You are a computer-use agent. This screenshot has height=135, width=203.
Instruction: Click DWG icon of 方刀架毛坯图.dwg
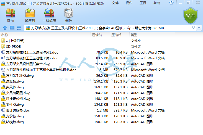[x=3, y=75]
